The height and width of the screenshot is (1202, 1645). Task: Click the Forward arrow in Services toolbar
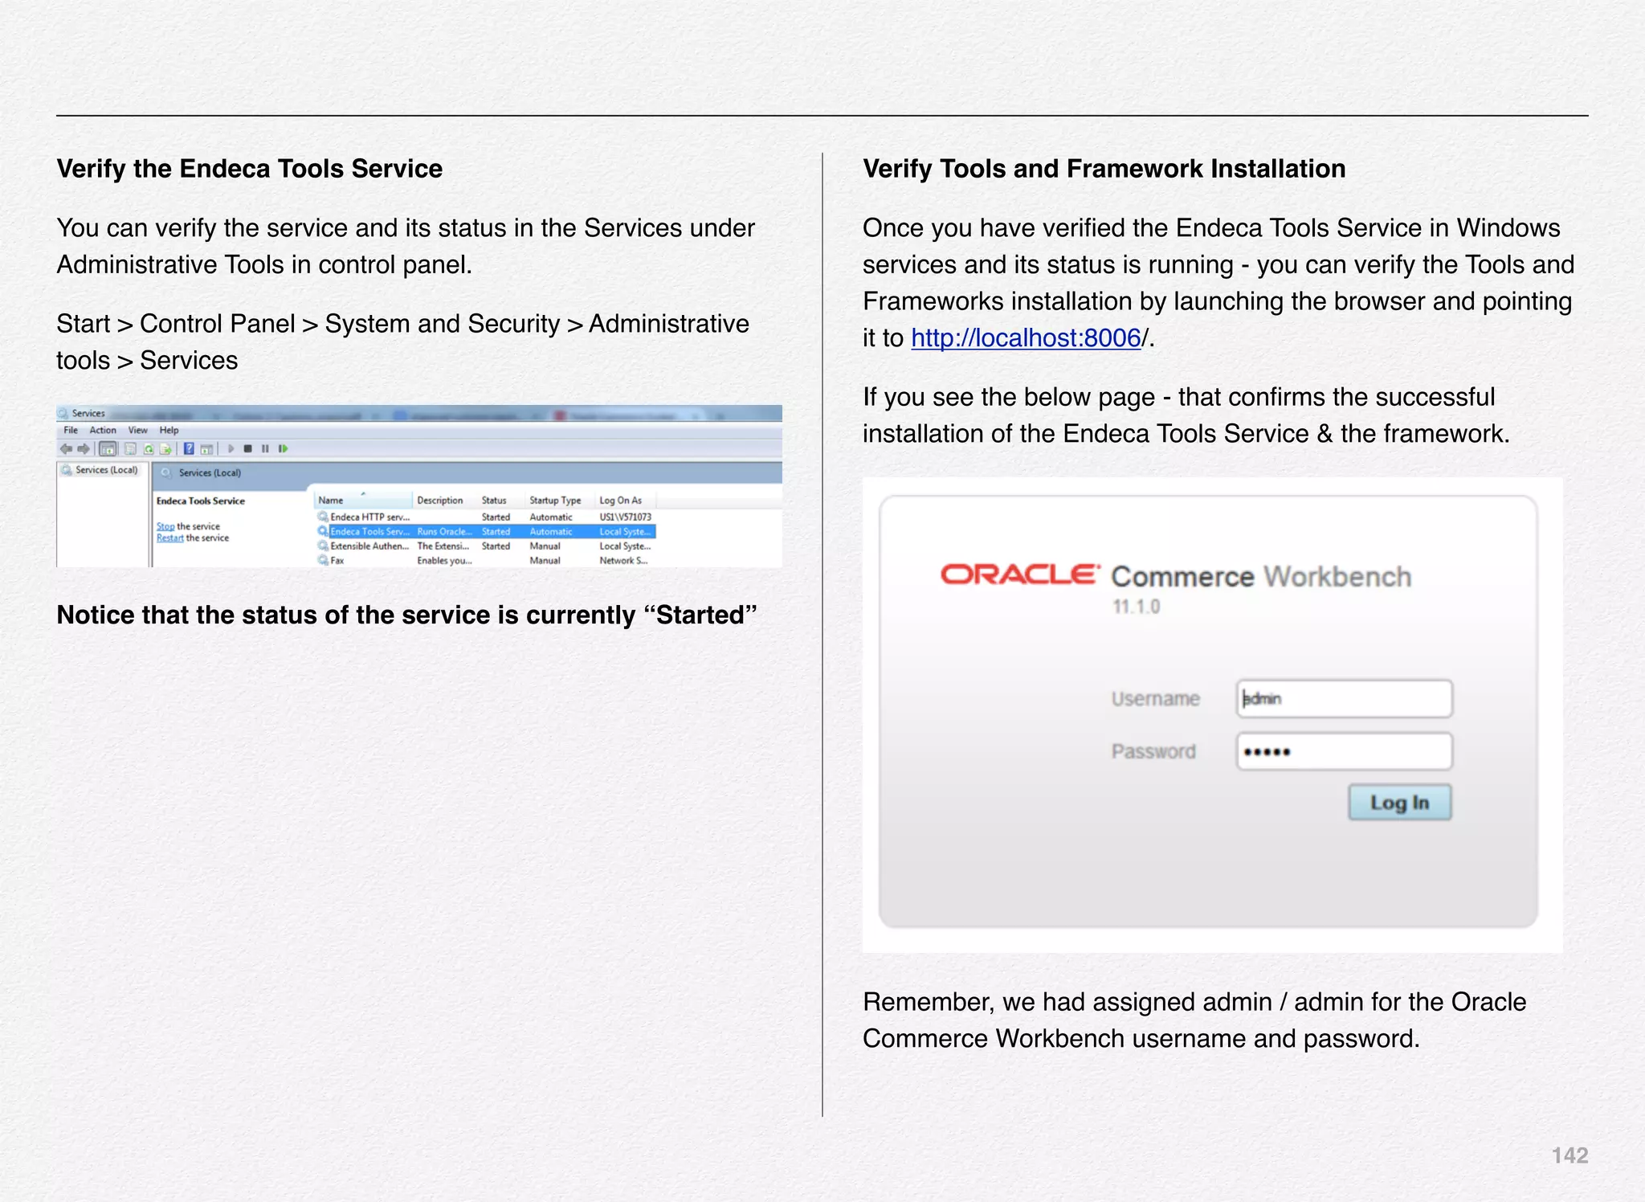[x=84, y=449]
